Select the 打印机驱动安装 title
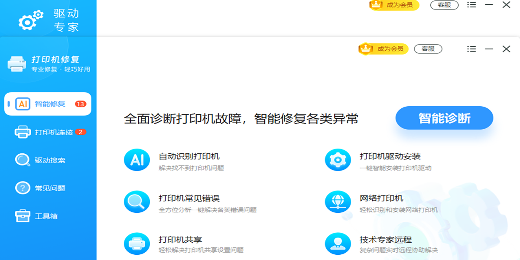Image resolution: width=520 pixels, height=260 pixels. (390, 156)
